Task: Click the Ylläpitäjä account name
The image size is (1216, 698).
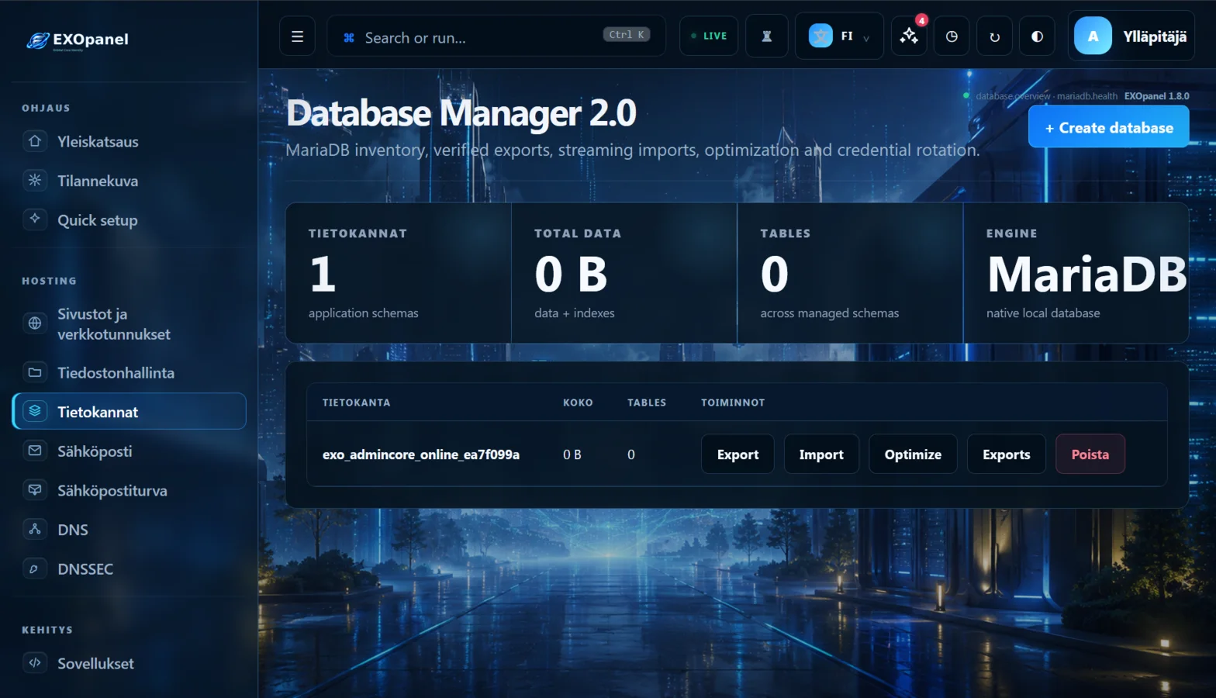Action: click(x=1155, y=36)
